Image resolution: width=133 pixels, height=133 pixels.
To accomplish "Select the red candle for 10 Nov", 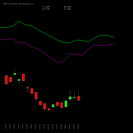I will 6,80.
